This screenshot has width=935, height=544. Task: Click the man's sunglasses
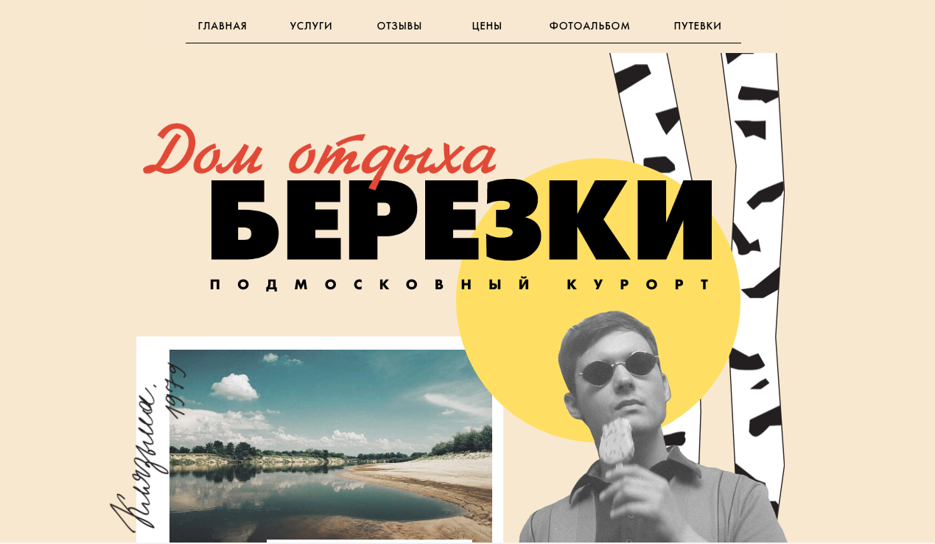[x=618, y=367]
